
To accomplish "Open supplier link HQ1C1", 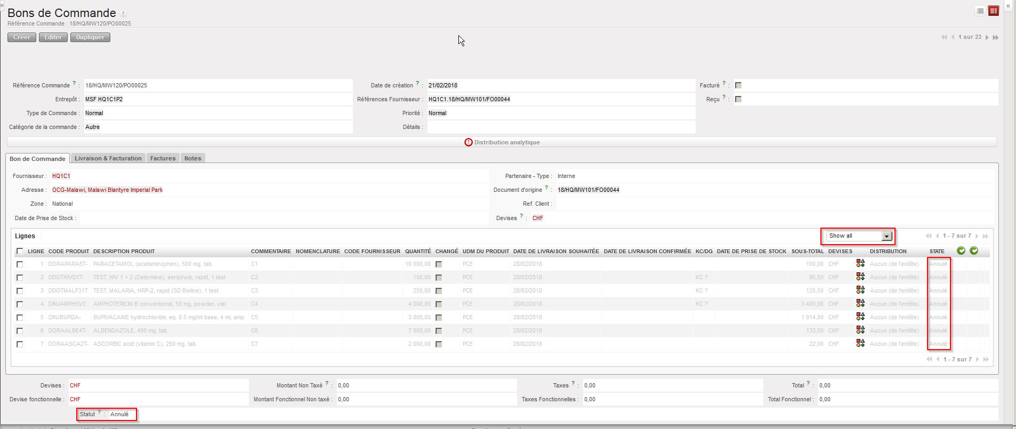I will tap(61, 176).
